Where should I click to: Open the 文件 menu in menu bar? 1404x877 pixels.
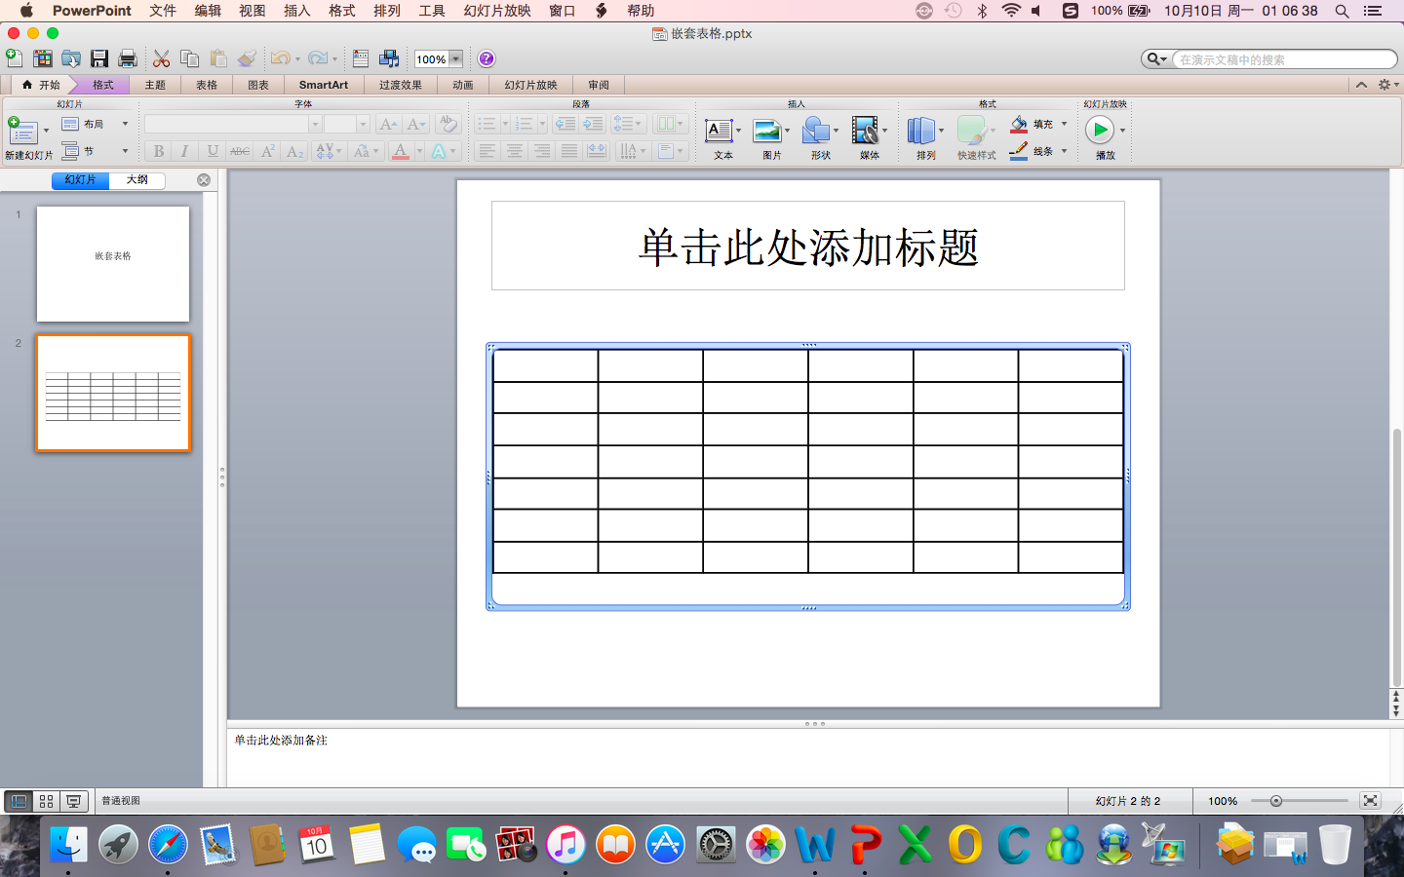click(x=163, y=11)
